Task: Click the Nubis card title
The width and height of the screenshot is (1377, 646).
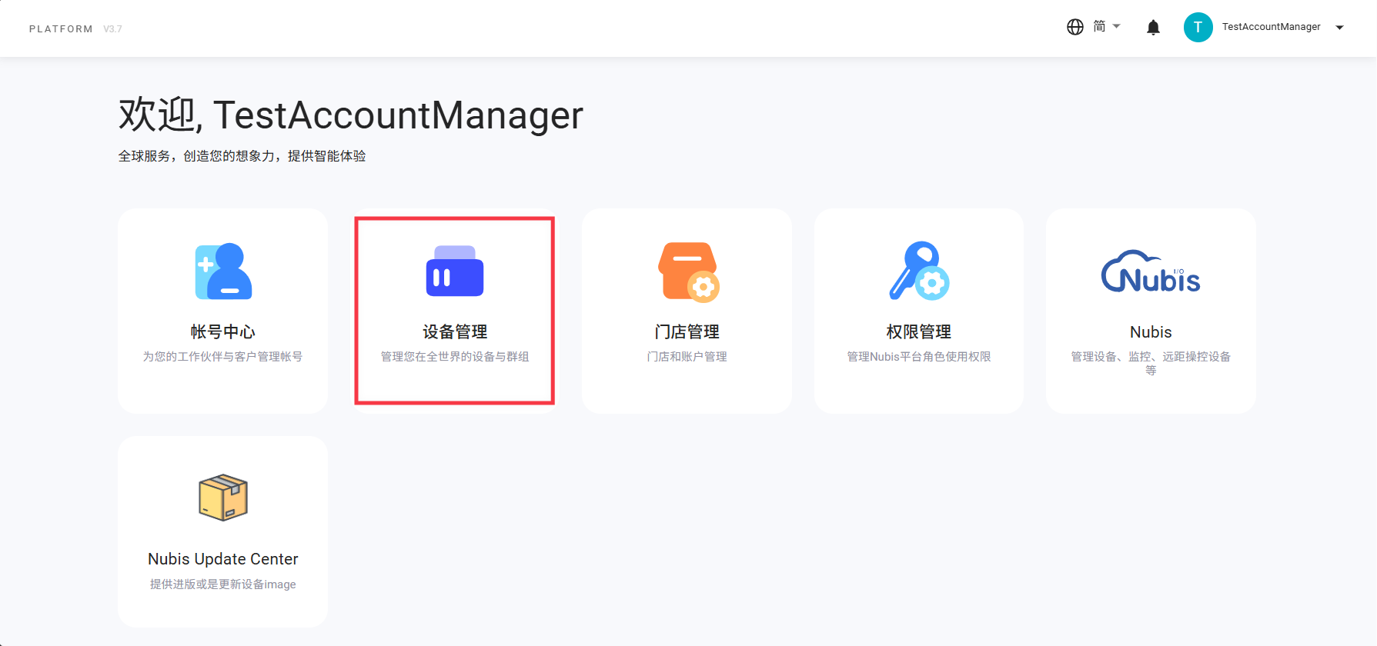Action: [x=1151, y=332]
